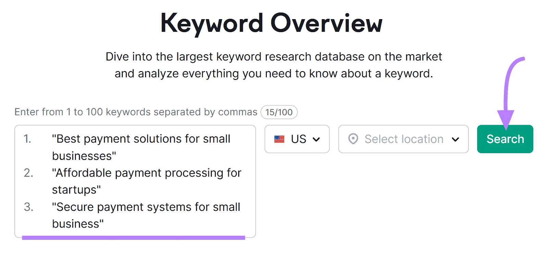Click the chevron in Select location field

click(455, 139)
